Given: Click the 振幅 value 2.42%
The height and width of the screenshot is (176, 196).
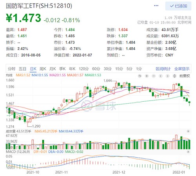Looking at the screenshot, I should (23, 49).
